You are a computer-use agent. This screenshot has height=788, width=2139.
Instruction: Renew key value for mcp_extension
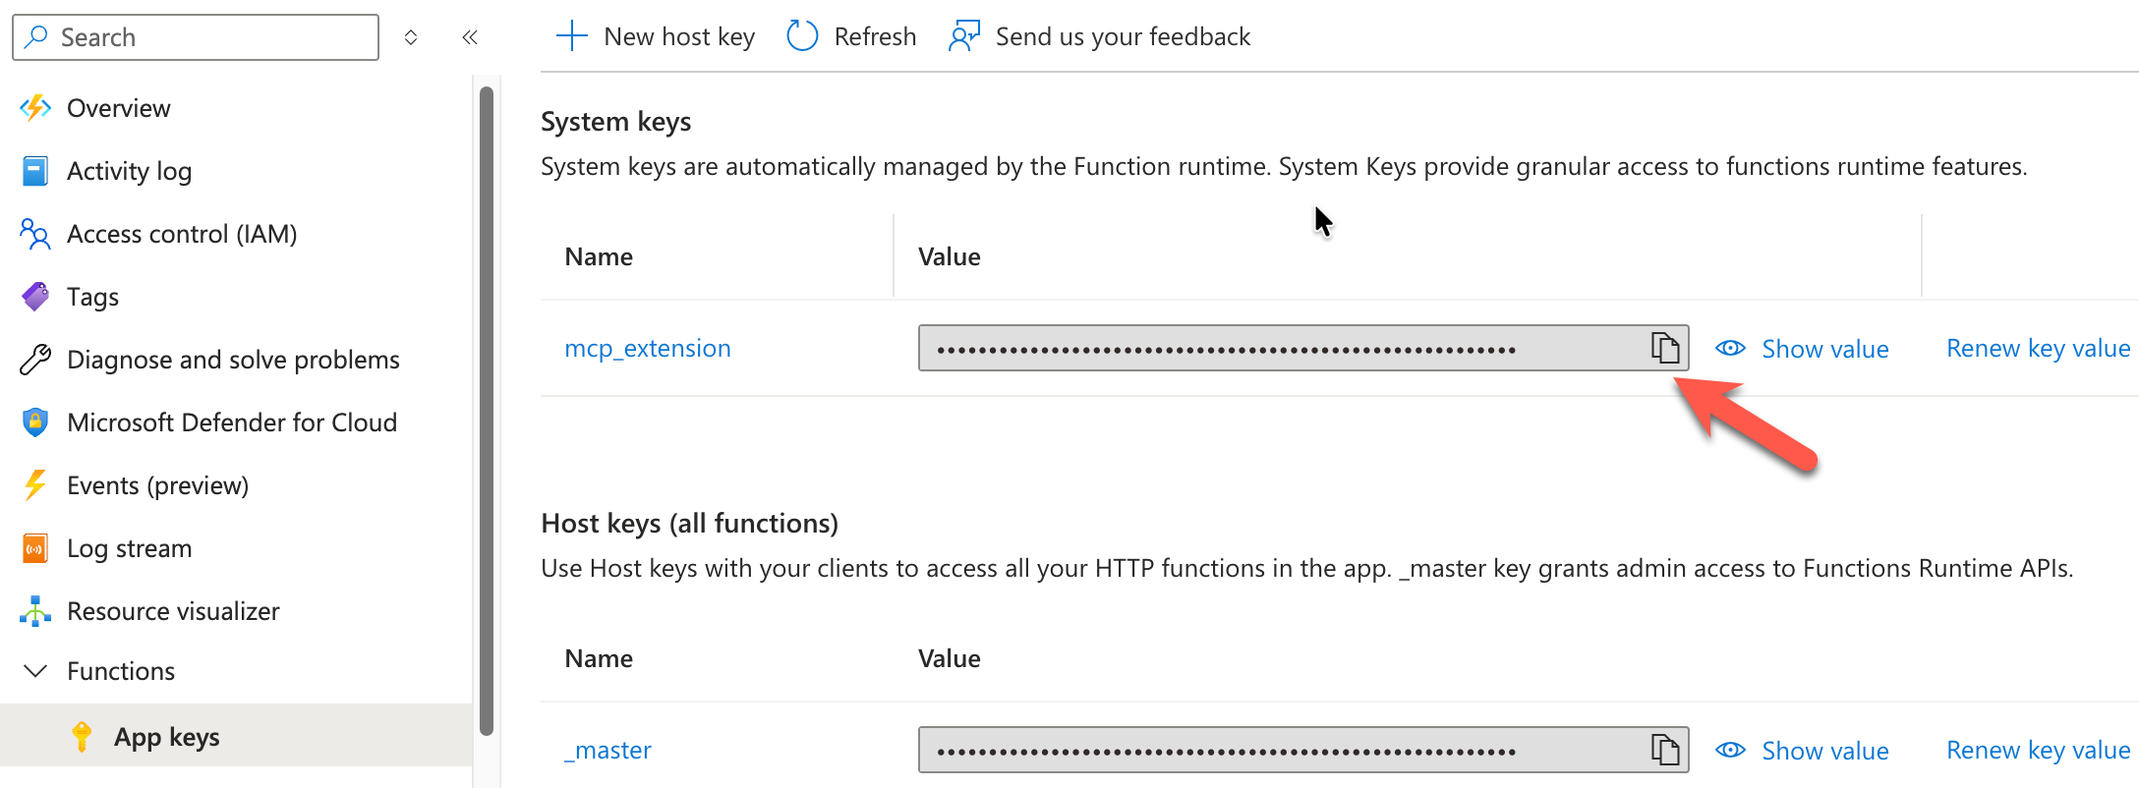[2038, 349]
